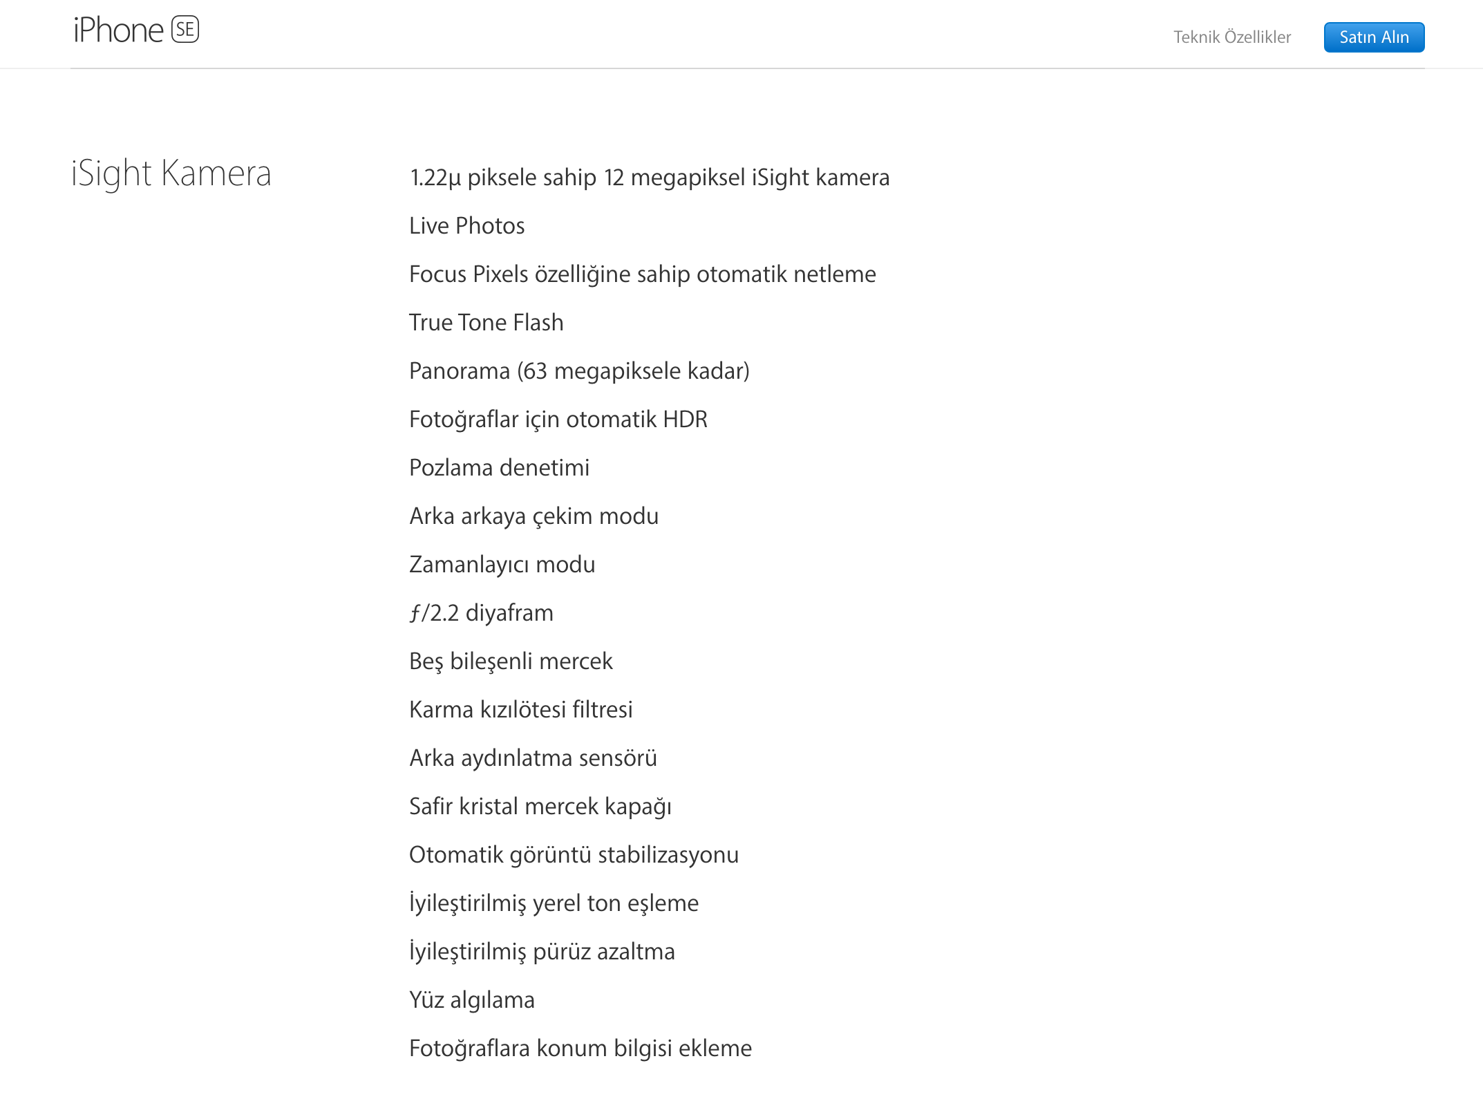Viewport: 1483px width, 1099px height.
Task: Select Otomatik görüntü stabilizasyonu line
Action: 574,855
